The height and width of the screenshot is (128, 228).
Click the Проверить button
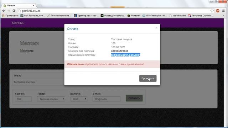click(148, 78)
